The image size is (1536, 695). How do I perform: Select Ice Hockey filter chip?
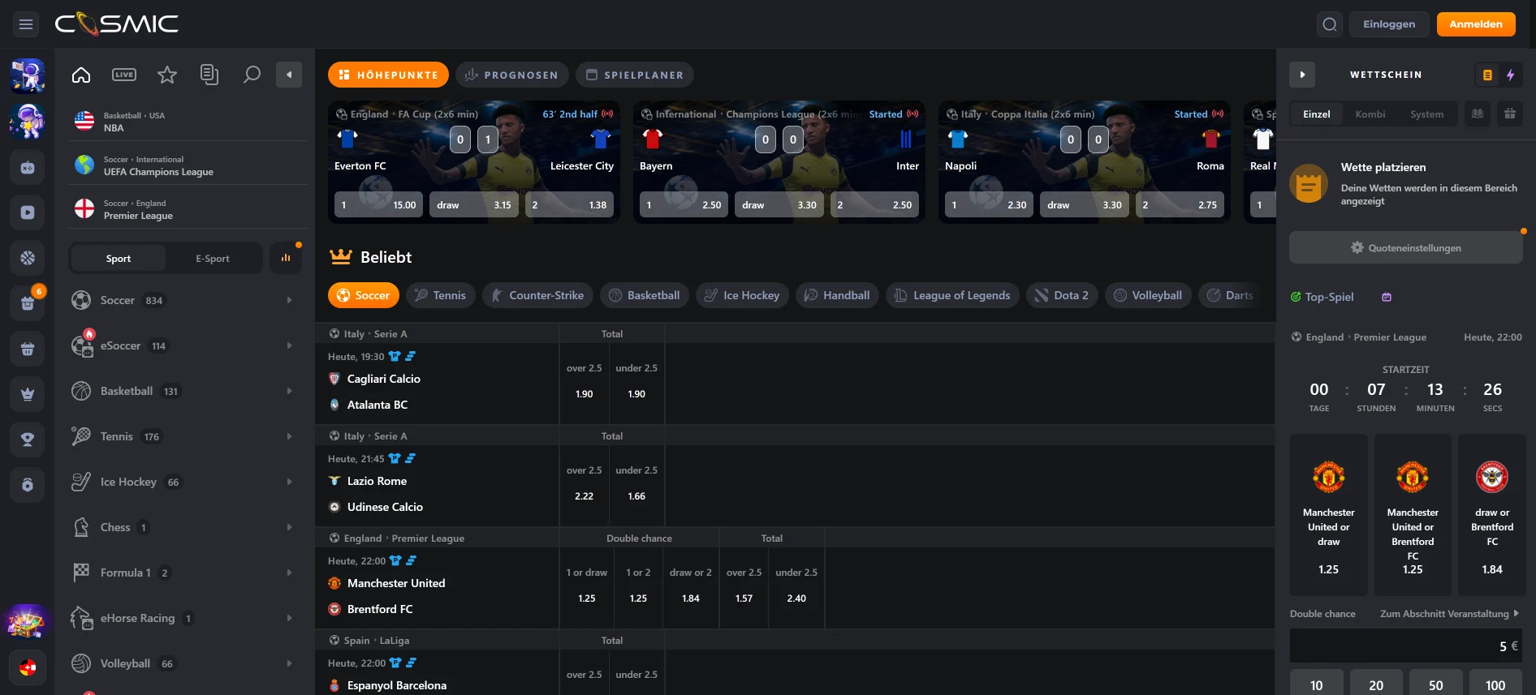tap(743, 295)
